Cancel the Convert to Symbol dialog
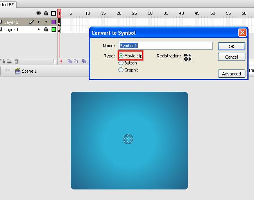 coord(232,57)
